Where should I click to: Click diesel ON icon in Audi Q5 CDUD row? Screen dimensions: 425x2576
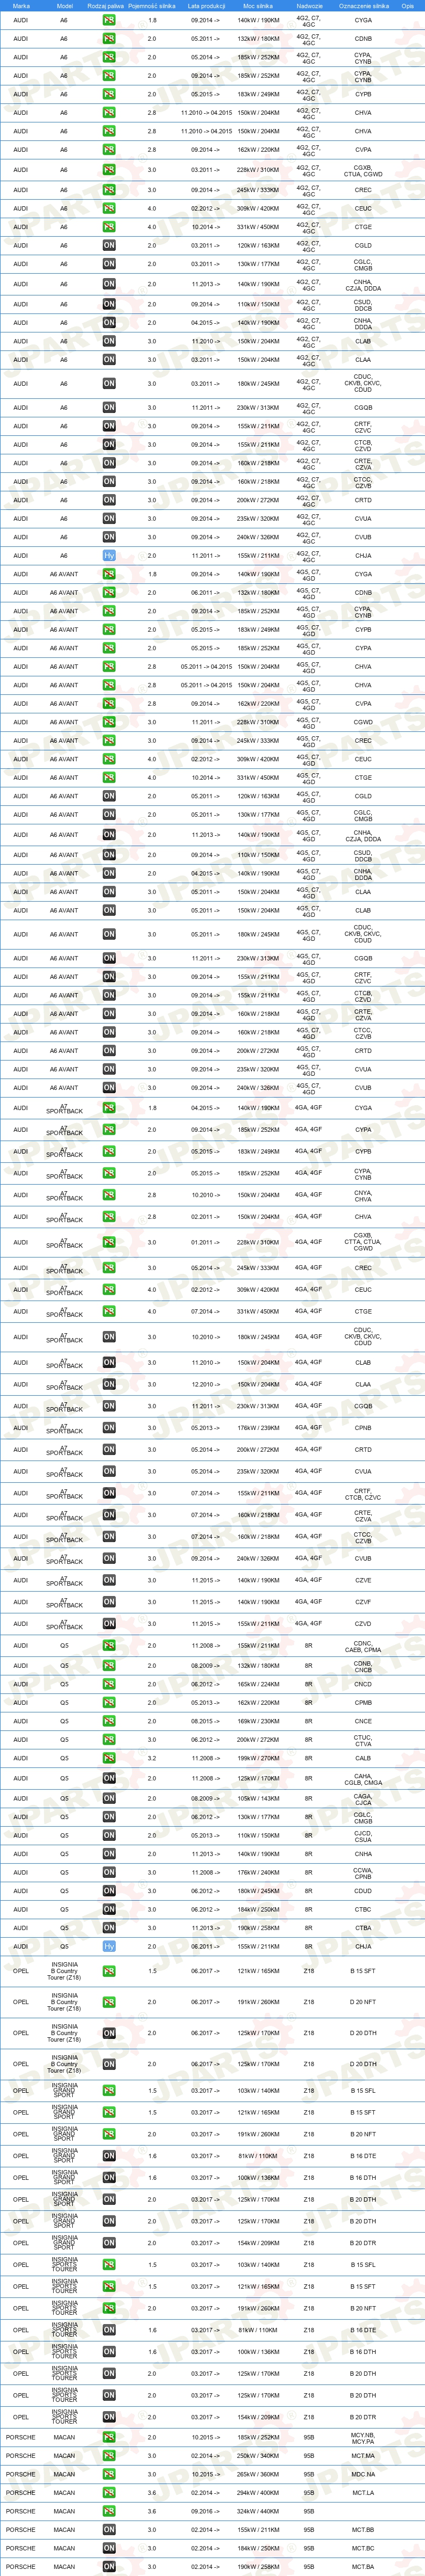(x=109, y=1890)
